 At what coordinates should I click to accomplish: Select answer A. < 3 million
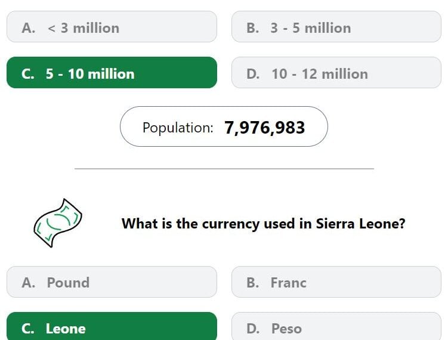point(112,27)
